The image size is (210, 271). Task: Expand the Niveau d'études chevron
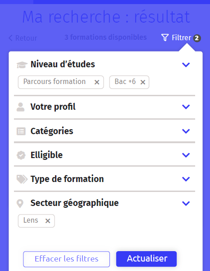[x=186, y=65]
